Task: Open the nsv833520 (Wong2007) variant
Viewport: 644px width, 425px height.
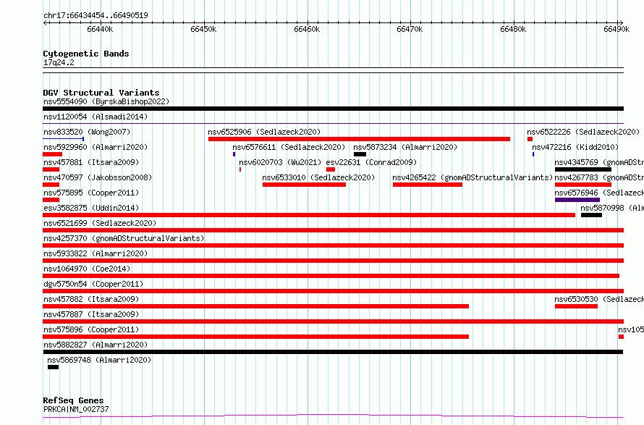Action: (x=87, y=132)
